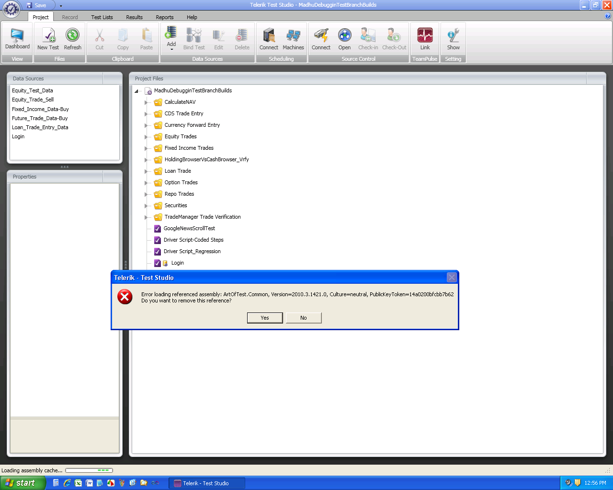Click the system tray clock
Screen dimensions: 613x490
click(595, 483)
